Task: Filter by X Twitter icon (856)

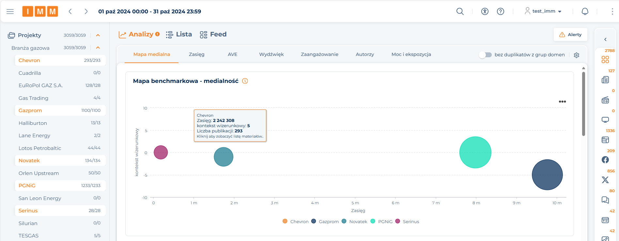Action: (x=605, y=180)
